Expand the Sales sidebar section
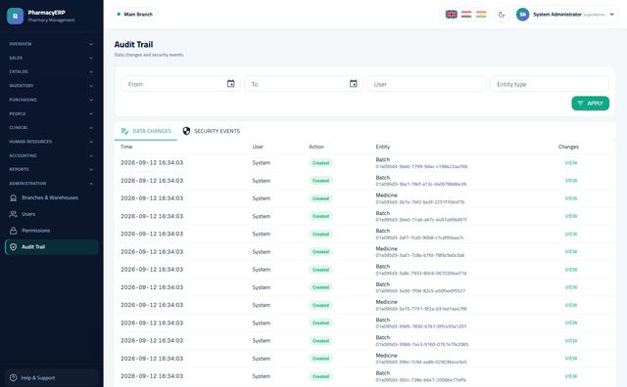The width and height of the screenshot is (627, 387). [x=51, y=58]
